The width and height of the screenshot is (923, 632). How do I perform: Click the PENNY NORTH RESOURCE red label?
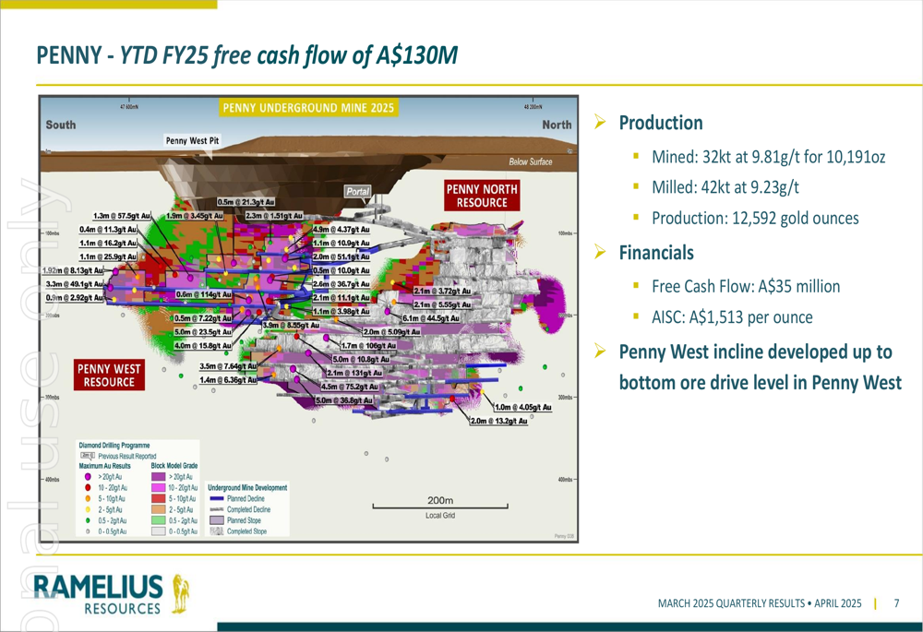[x=482, y=196]
